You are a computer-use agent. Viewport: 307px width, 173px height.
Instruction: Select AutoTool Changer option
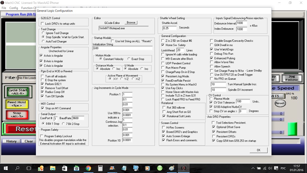point(43,41)
